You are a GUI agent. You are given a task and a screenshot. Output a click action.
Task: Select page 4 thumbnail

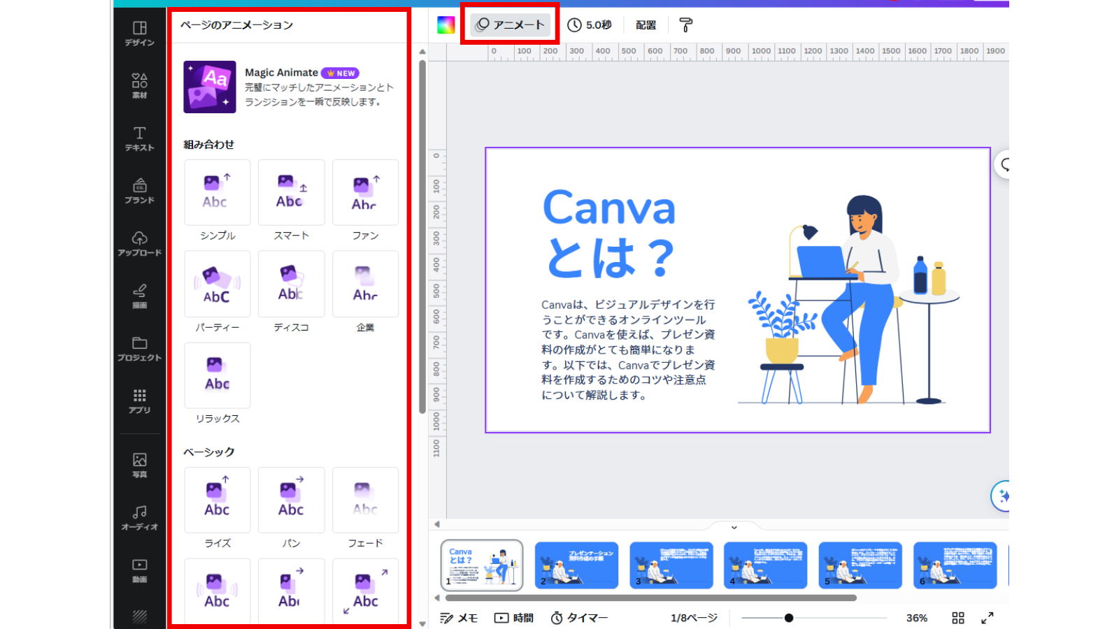766,565
